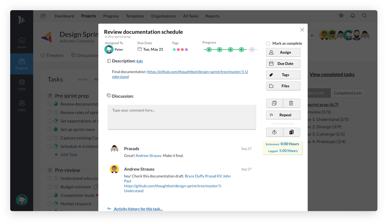The height and width of the screenshot is (224, 386).
Task: Open the user profile avatar in the sidebar
Action: click(22, 200)
